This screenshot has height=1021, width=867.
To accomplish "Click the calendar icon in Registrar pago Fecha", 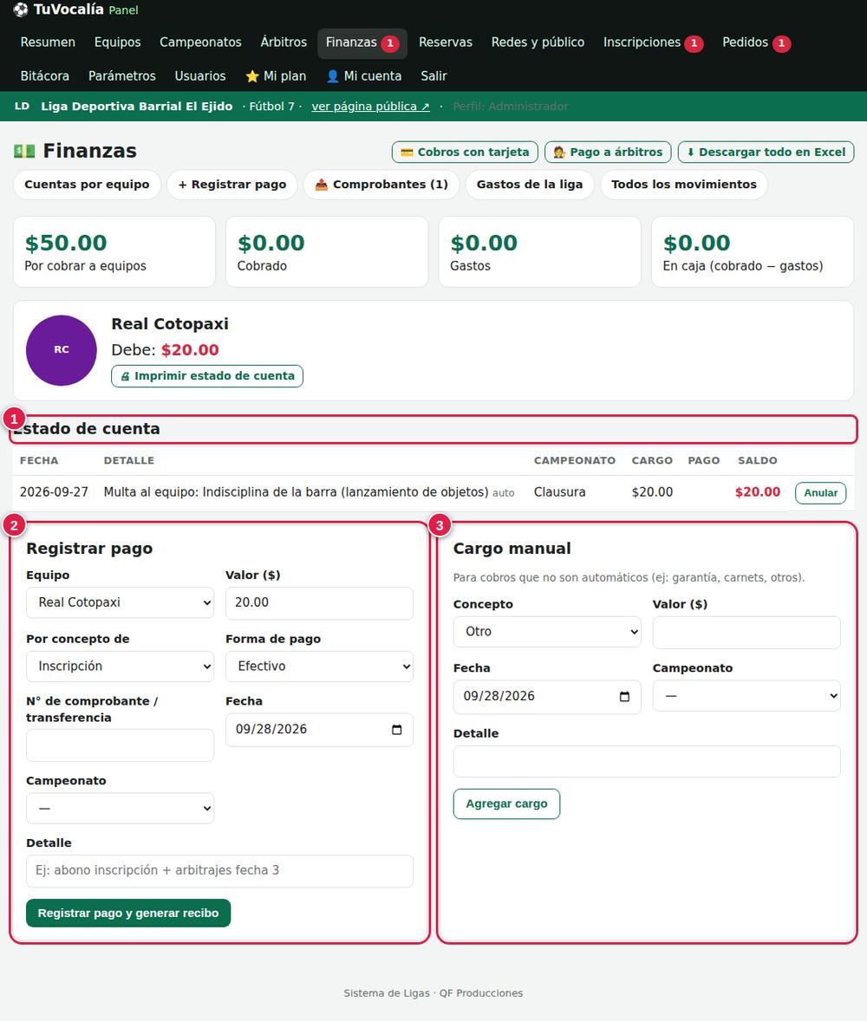I will (x=397, y=729).
